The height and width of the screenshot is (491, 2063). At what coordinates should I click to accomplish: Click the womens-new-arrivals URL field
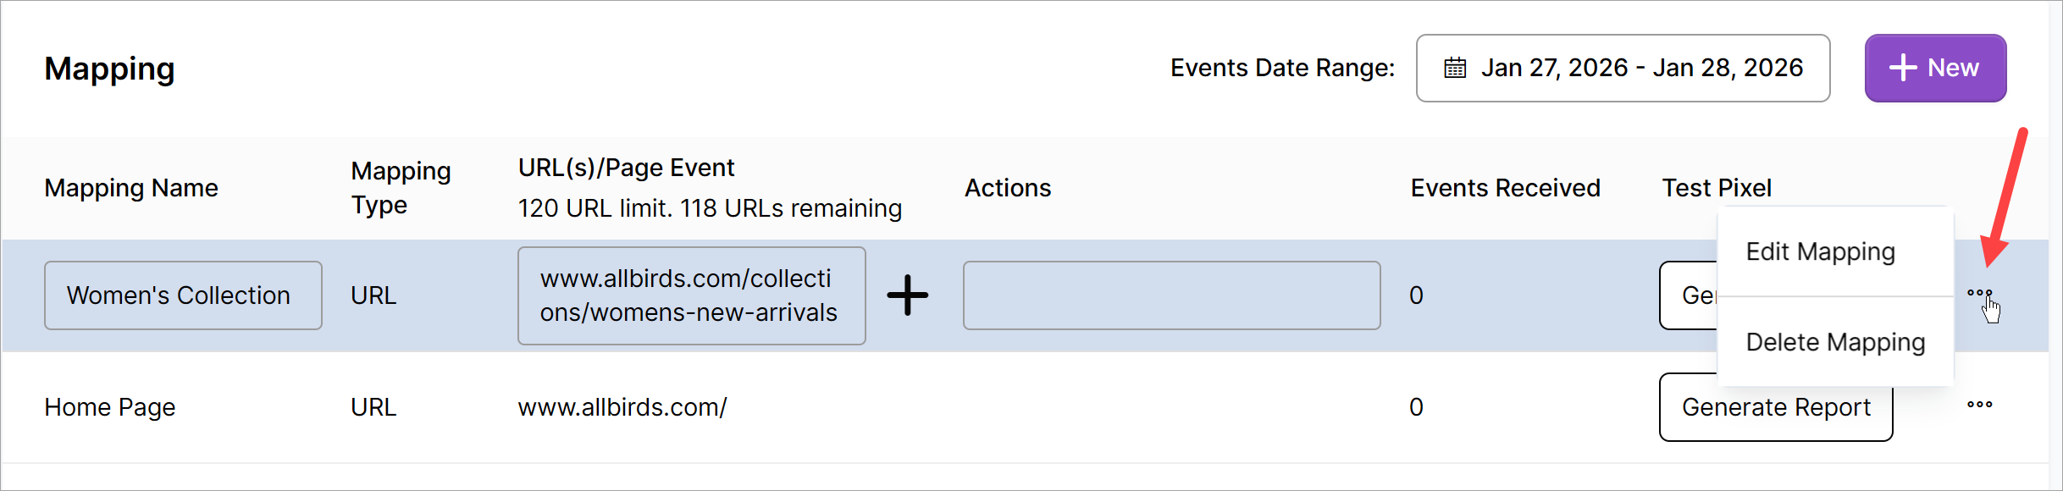pyautogui.click(x=691, y=295)
